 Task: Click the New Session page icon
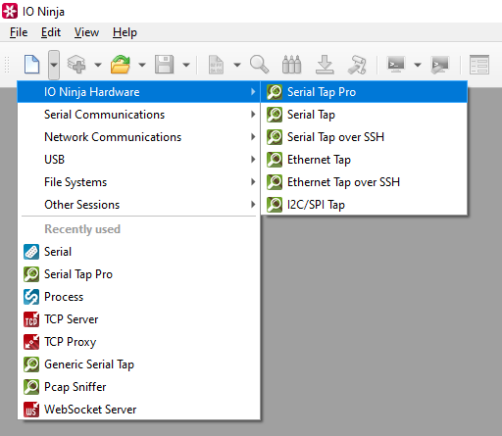[32, 65]
